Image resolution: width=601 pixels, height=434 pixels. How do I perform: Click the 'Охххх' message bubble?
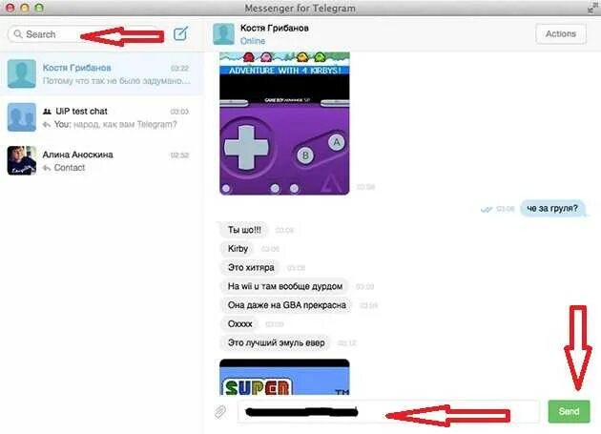pos(240,324)
